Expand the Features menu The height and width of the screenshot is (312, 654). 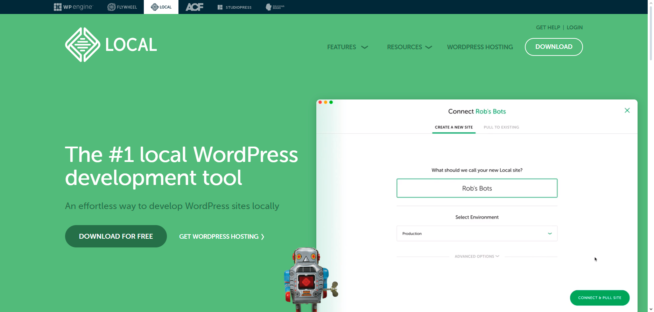click(347, 47)
